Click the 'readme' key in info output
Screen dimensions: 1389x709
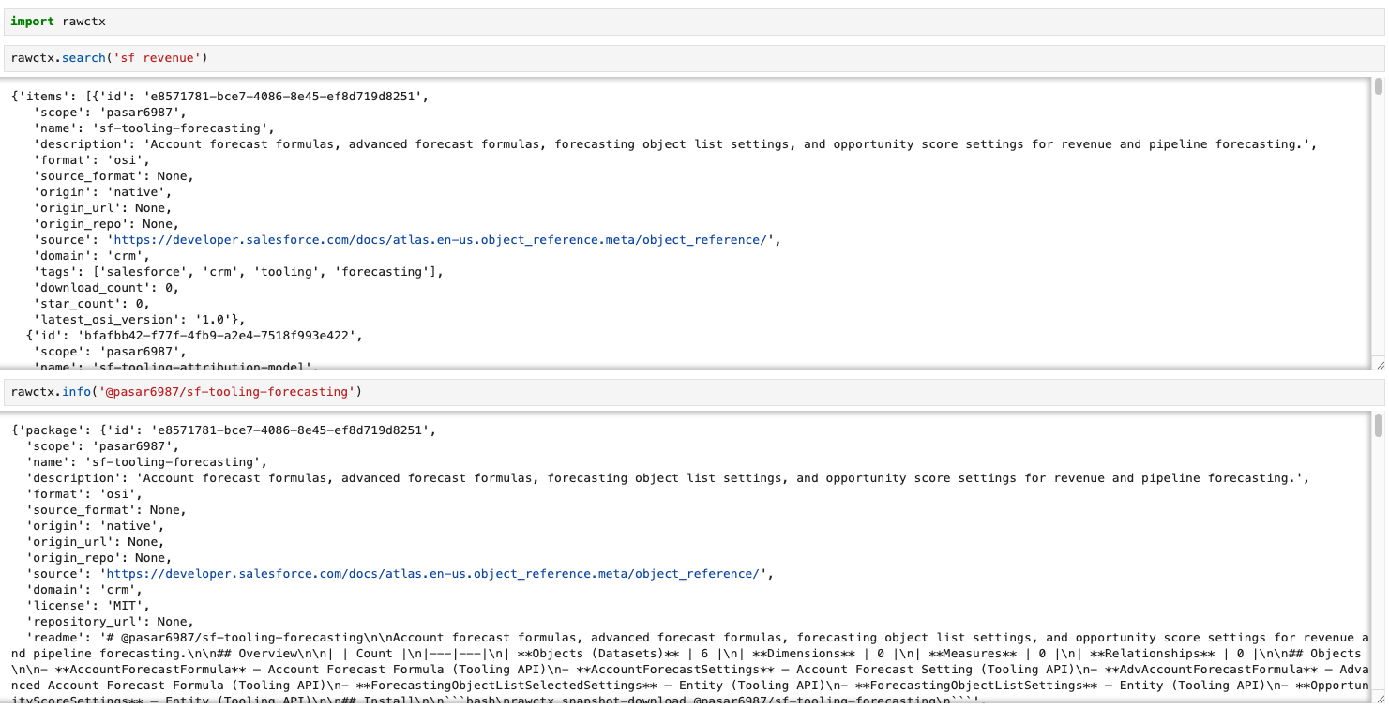[55, 638]
